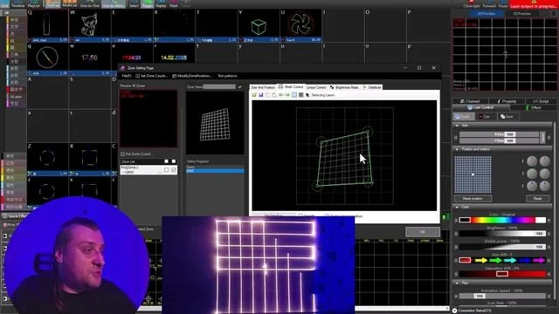559x314 pixels.
Task: Open Set Zone Count menu item
Action: click(x=151, y=76)
